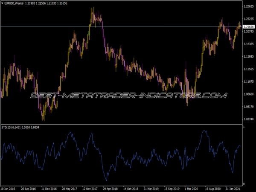Click the 1.18365 price scale label
This screenshot has height=192, width=256.
(x=248, y=44)
